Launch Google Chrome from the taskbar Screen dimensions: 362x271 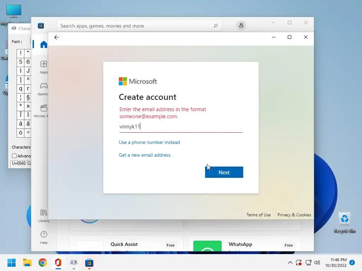(43, 263)
